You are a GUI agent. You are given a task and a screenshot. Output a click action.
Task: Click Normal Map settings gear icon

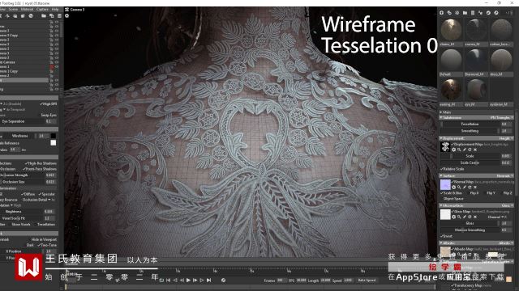coord(454,187)
